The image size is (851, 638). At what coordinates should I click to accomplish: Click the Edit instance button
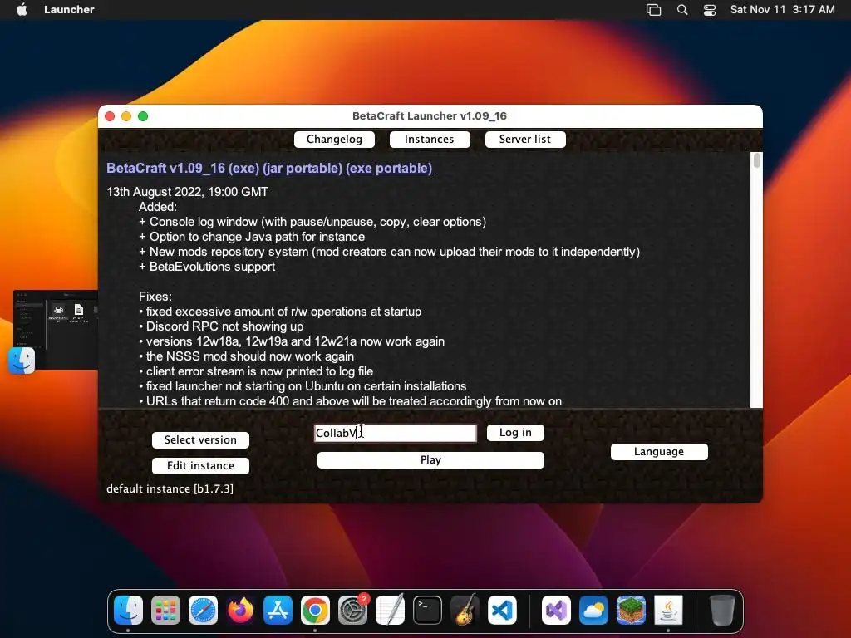tap(200, 466)
